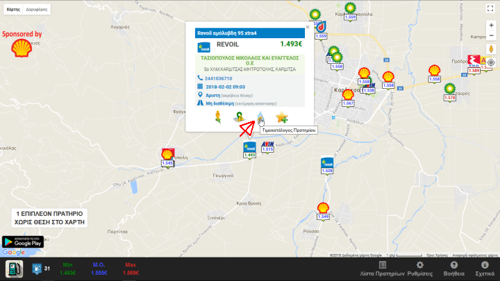Open Ρυθμίσεις settings gear

420,269
